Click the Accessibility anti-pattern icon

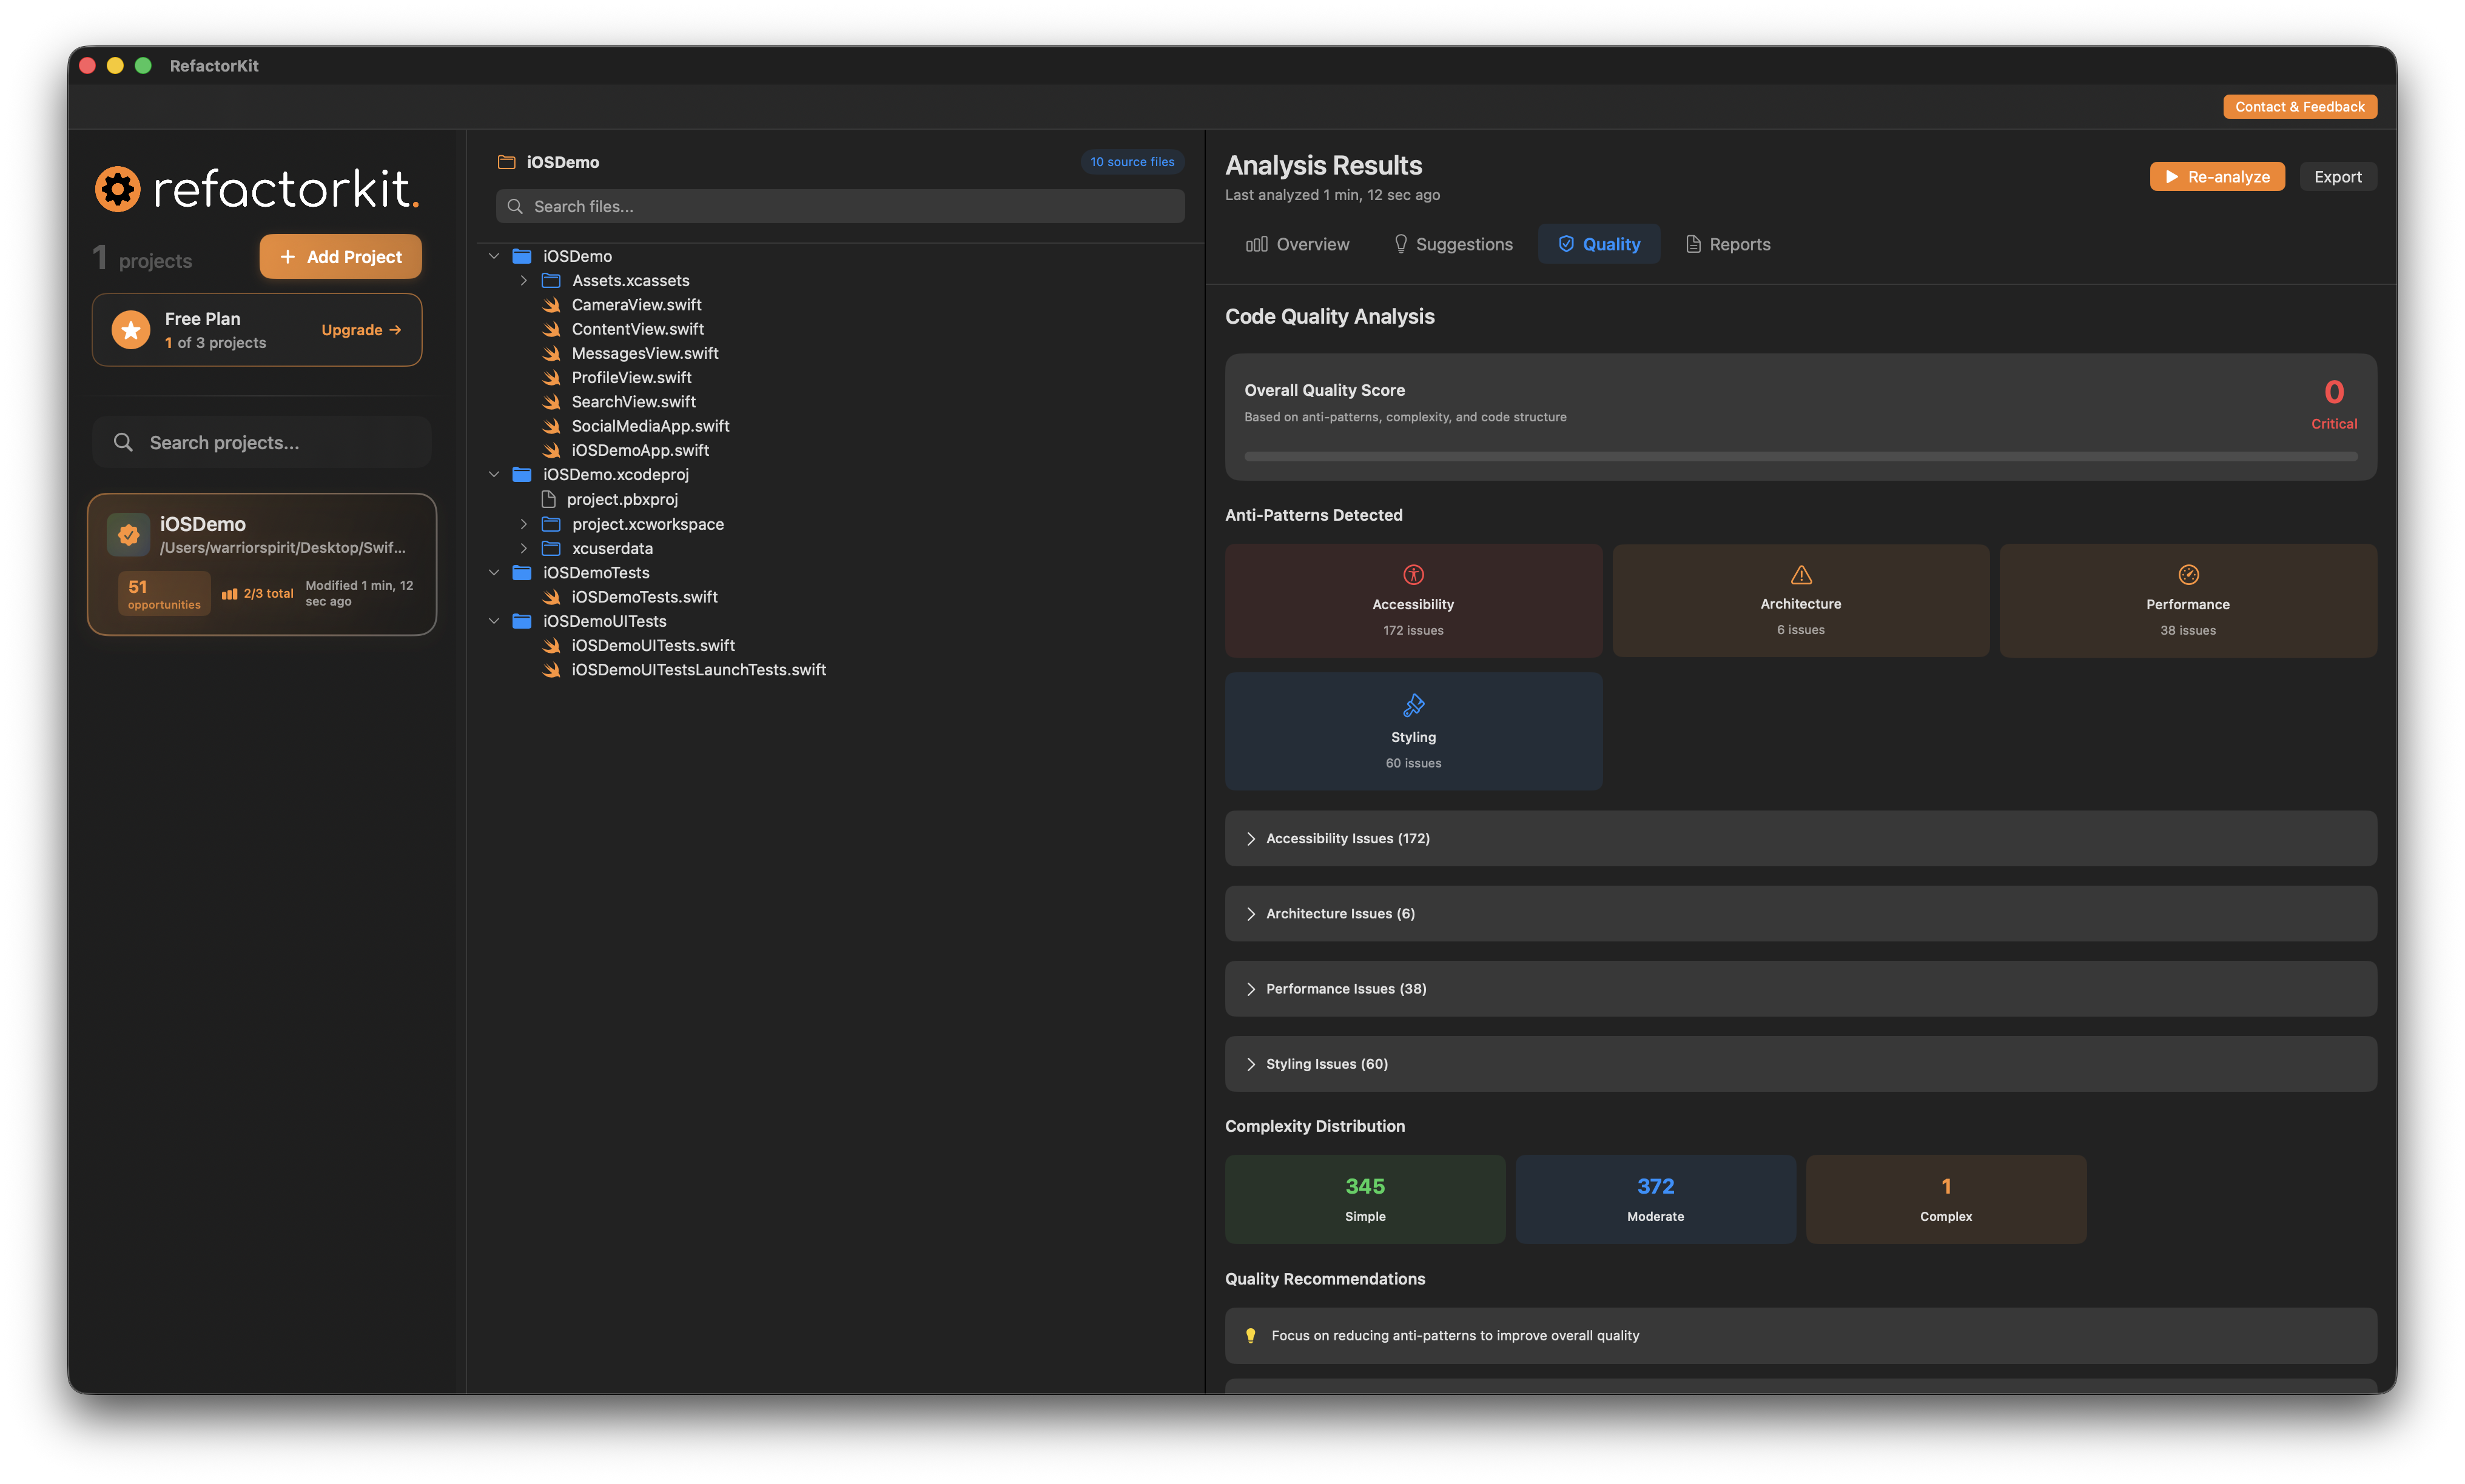(1413, 574)
